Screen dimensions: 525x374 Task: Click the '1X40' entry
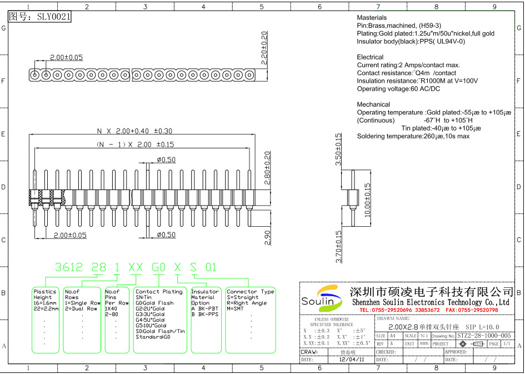(x=111, y=309)
